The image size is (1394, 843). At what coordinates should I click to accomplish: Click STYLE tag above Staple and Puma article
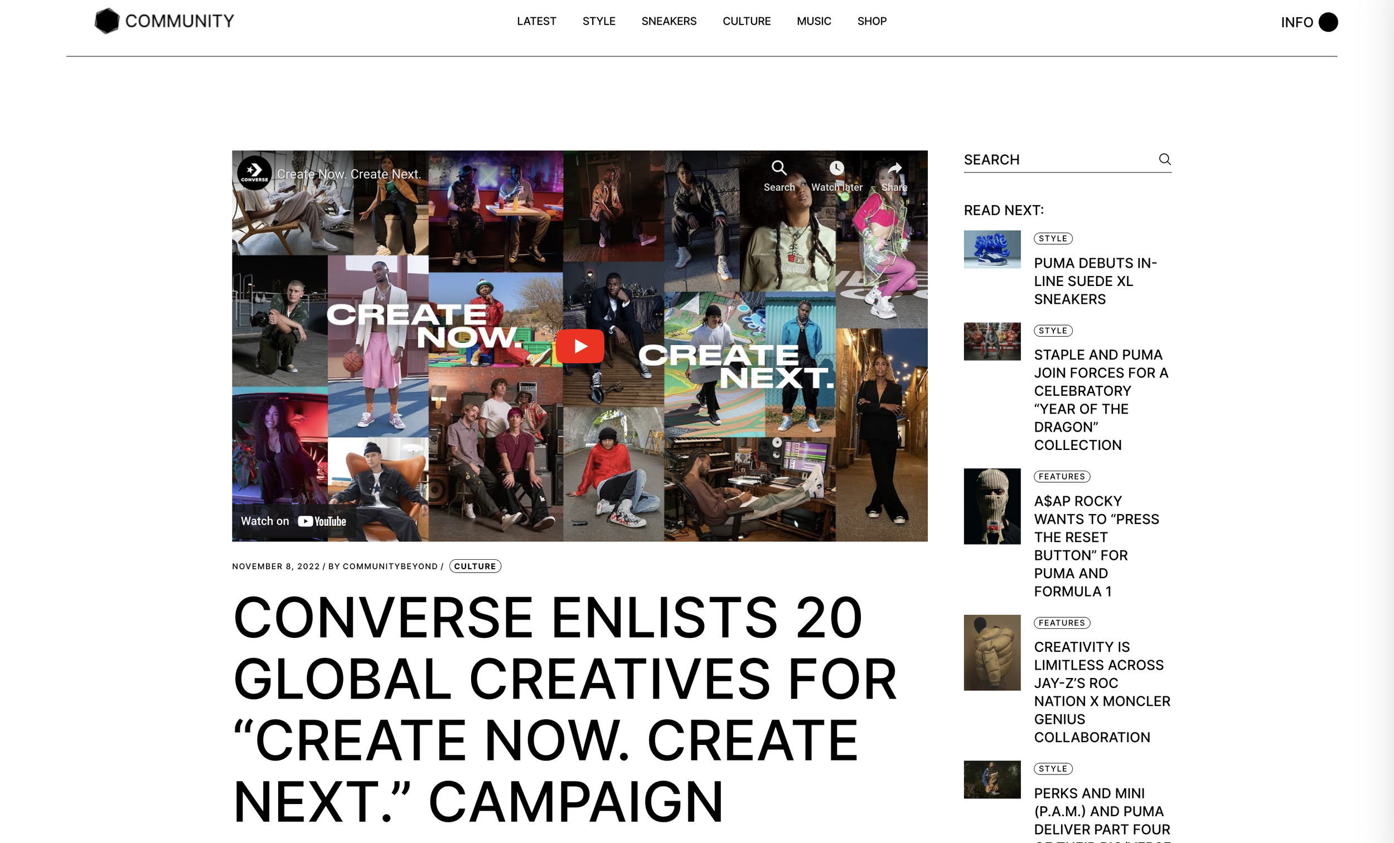pyautogui.click(x=1053, y=331)
